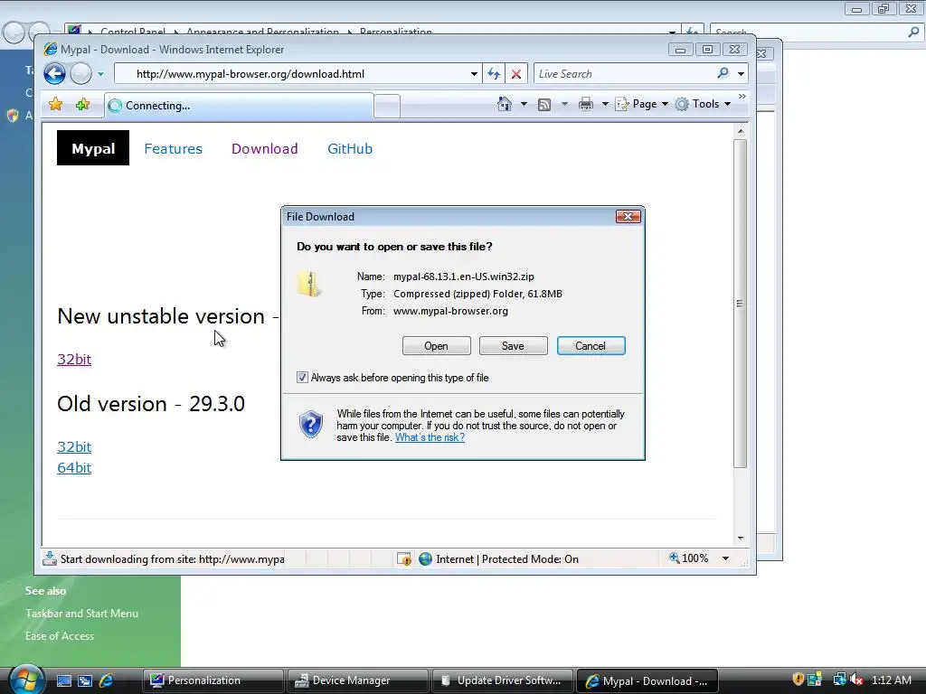Launch Internet Explorer from quick launch
The image size is (926, 694).
107,680
